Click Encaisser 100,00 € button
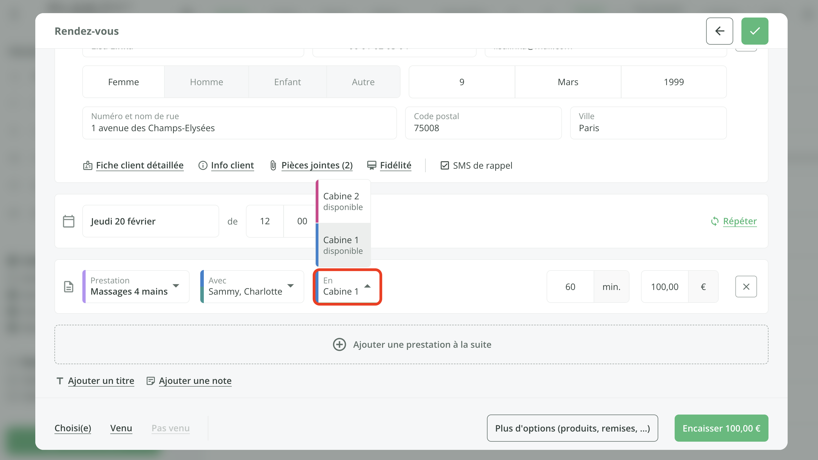The width and height of the screenshot is (818, 460). click(721, 428)
